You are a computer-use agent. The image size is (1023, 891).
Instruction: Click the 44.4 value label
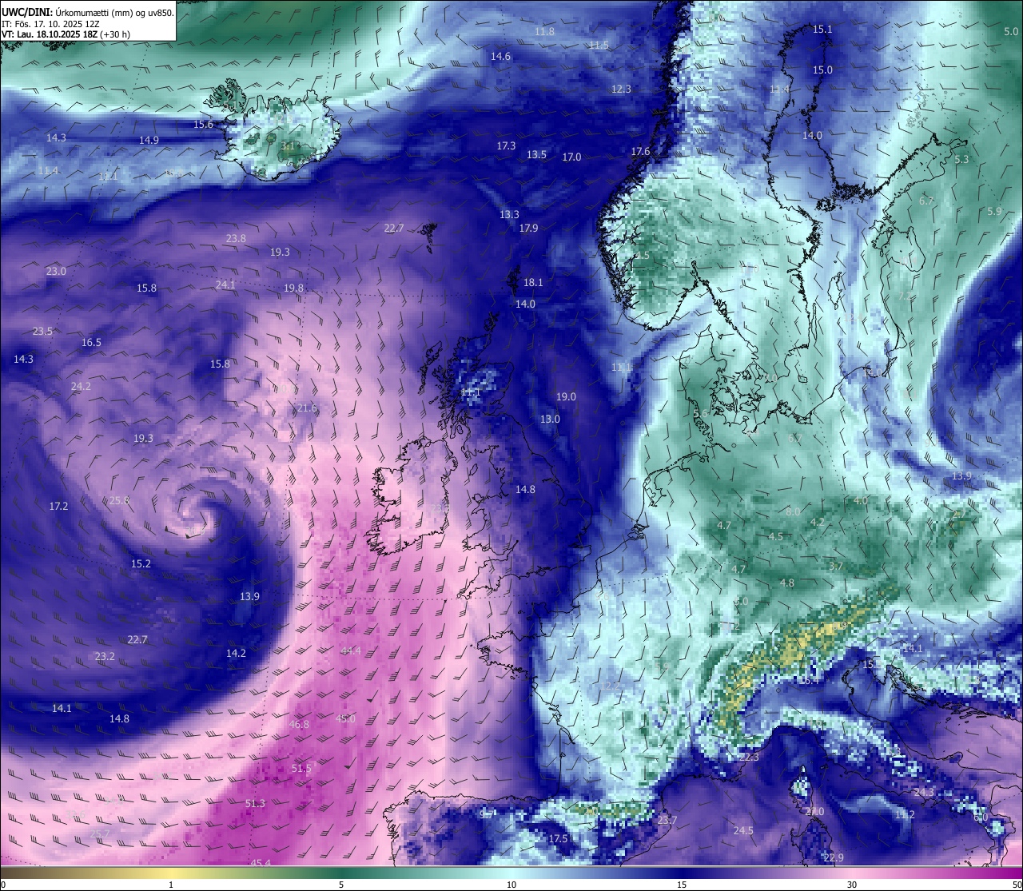(x=351, y=650)
